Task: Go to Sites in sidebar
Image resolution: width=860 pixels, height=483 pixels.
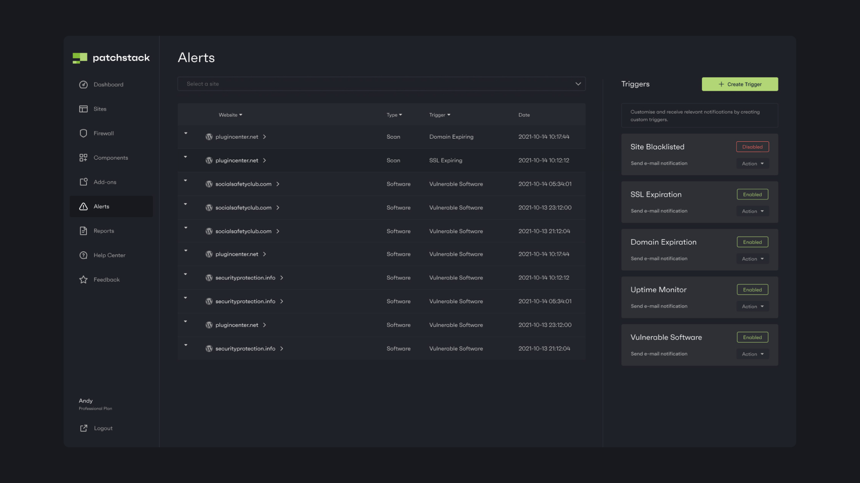Action: click(x=100, y=109)
